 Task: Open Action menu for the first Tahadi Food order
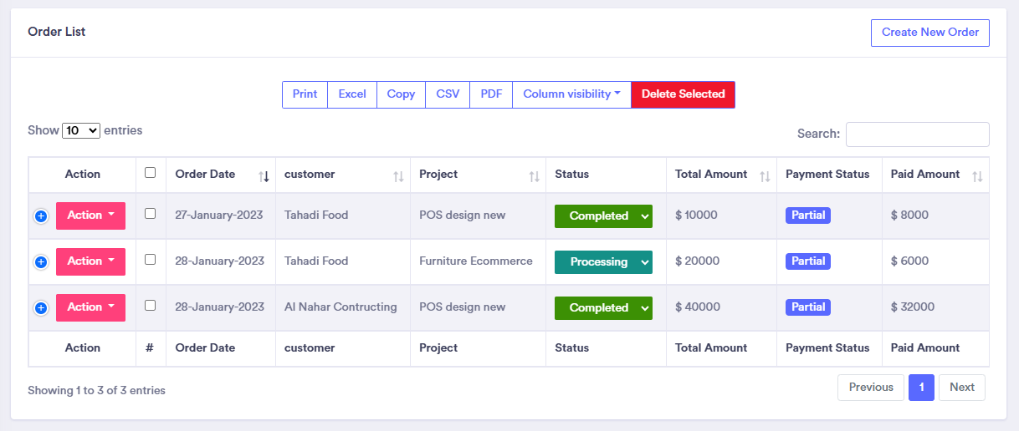pyautogui.click(x=90, y=215)
